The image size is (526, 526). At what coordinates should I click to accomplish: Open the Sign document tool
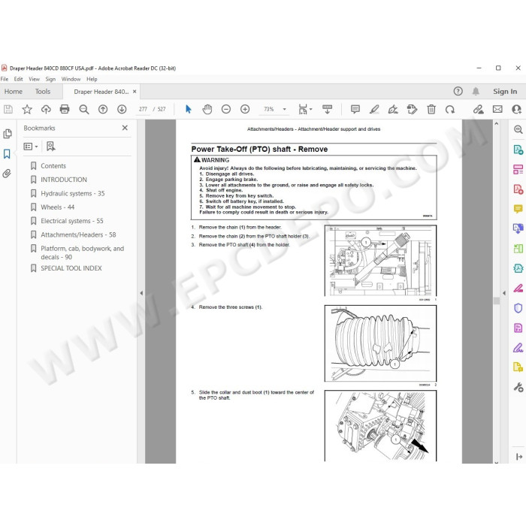click(393, 110)
